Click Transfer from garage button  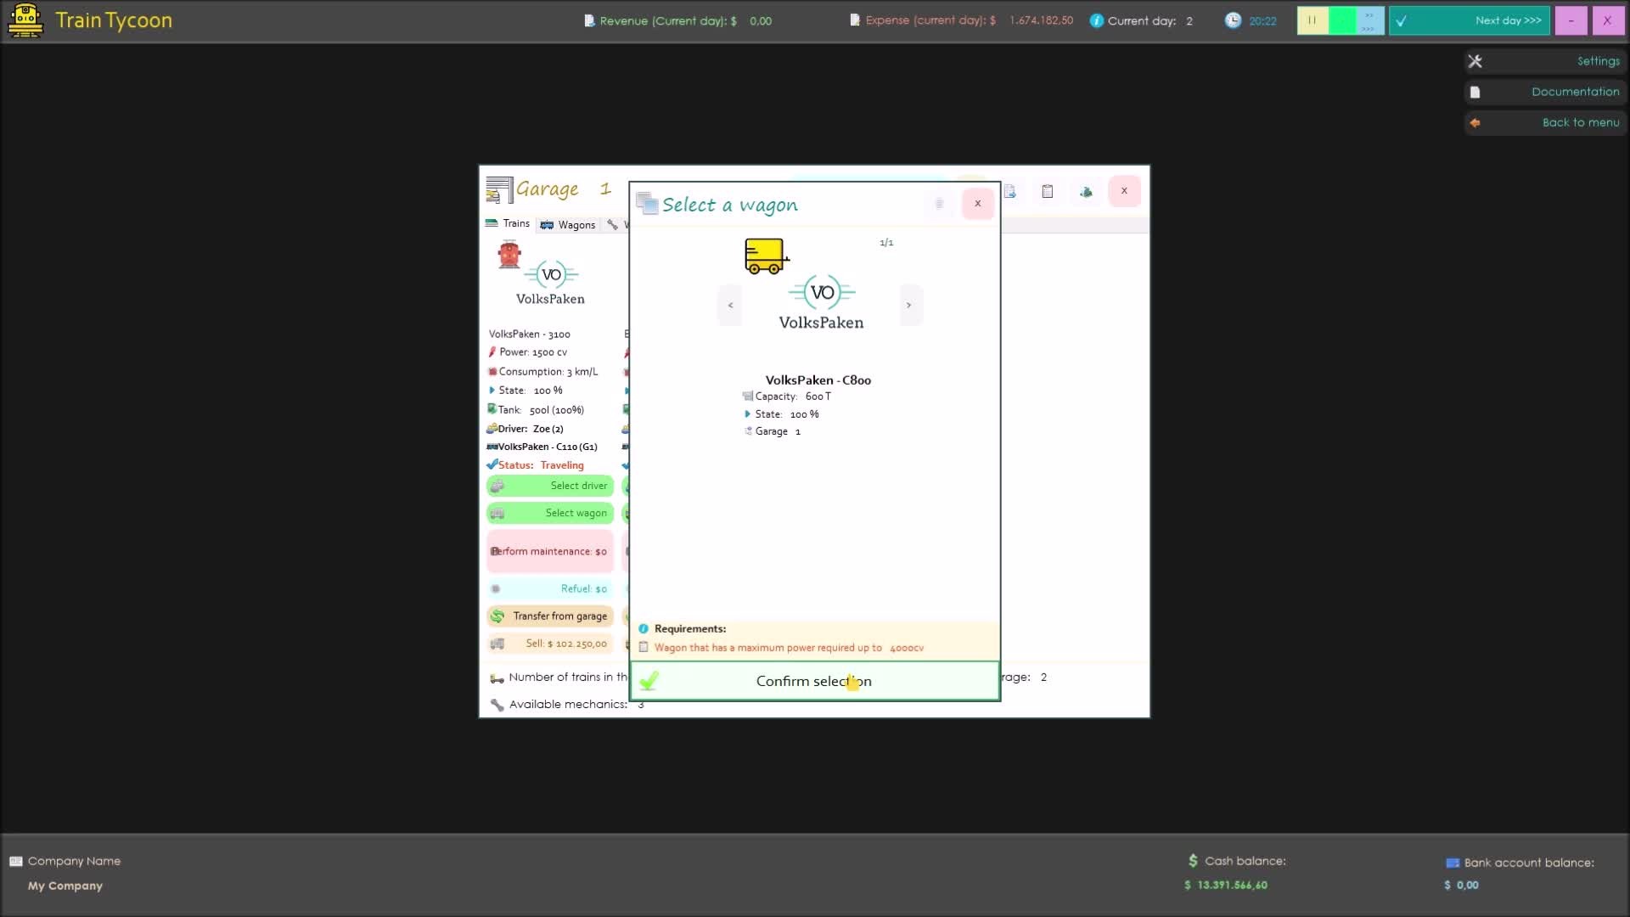coord(550,616)
